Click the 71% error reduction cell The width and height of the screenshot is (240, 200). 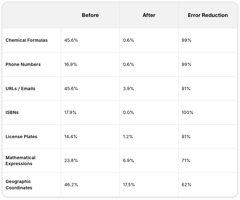[x=186, y=160]
